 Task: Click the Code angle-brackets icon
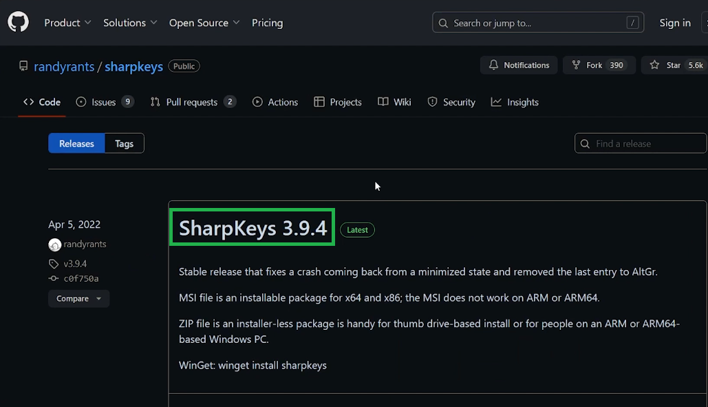tap(28, 102)
